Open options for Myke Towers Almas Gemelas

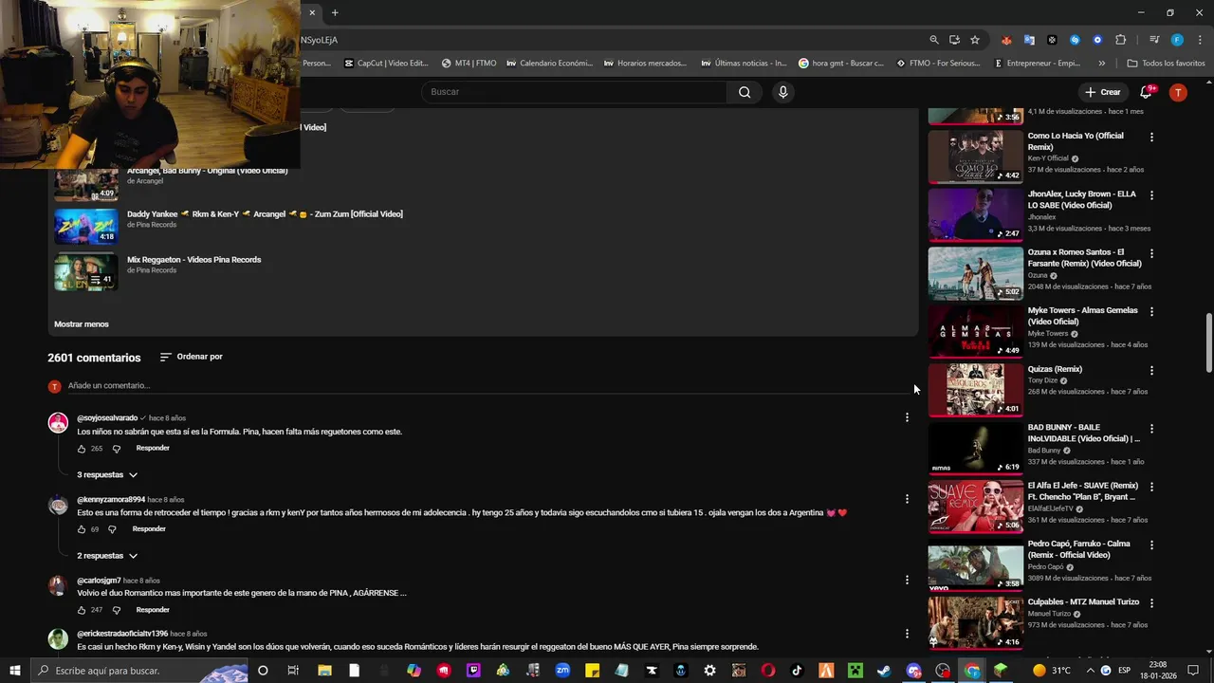coord(1151,312)
